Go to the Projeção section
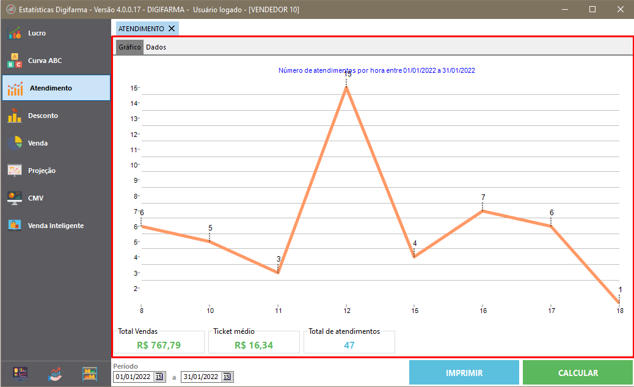The width and height of the screenshot is (634, 387). (x=42, y=171)
